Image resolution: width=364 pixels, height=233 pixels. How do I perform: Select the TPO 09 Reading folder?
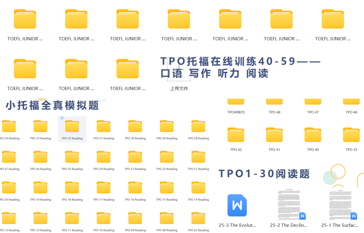pos(135,218)
